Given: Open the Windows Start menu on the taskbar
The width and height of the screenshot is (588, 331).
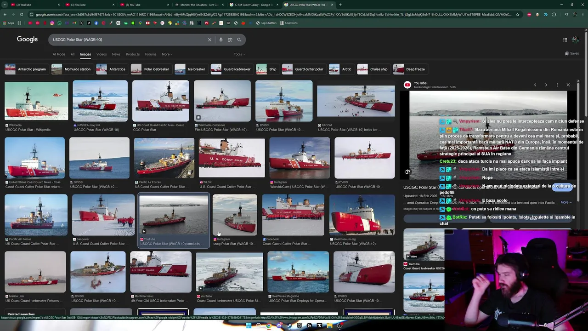Looking at the screenshot, I should (249, 325).
